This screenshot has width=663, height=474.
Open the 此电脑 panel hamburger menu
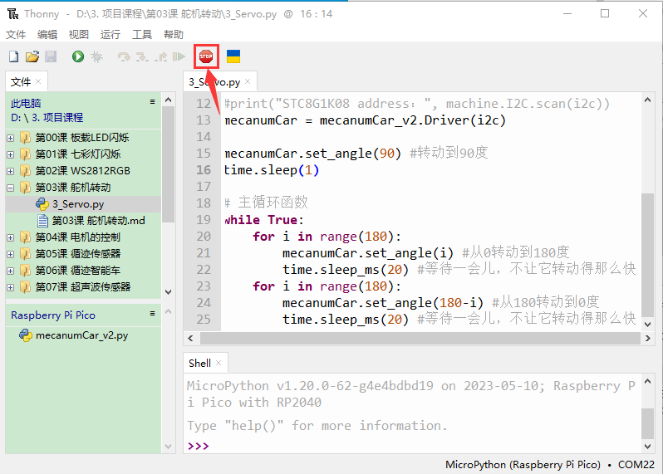[x=153, y=102]
